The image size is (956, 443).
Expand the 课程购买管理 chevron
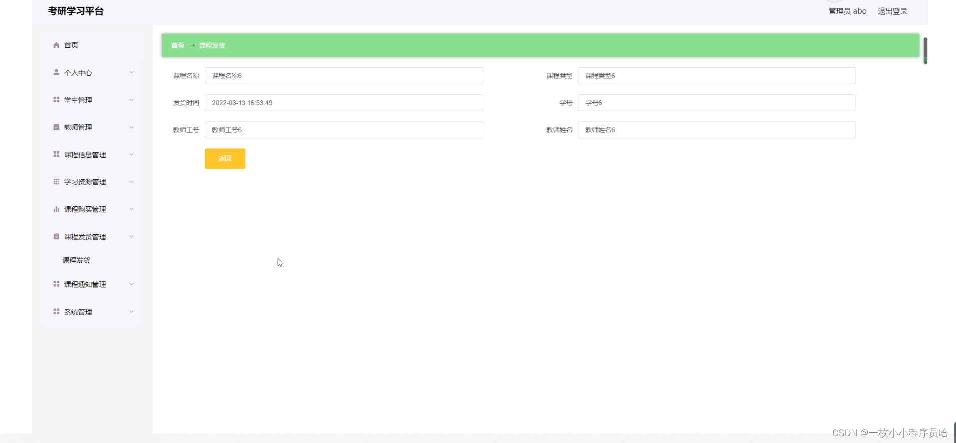pos(131,209)
